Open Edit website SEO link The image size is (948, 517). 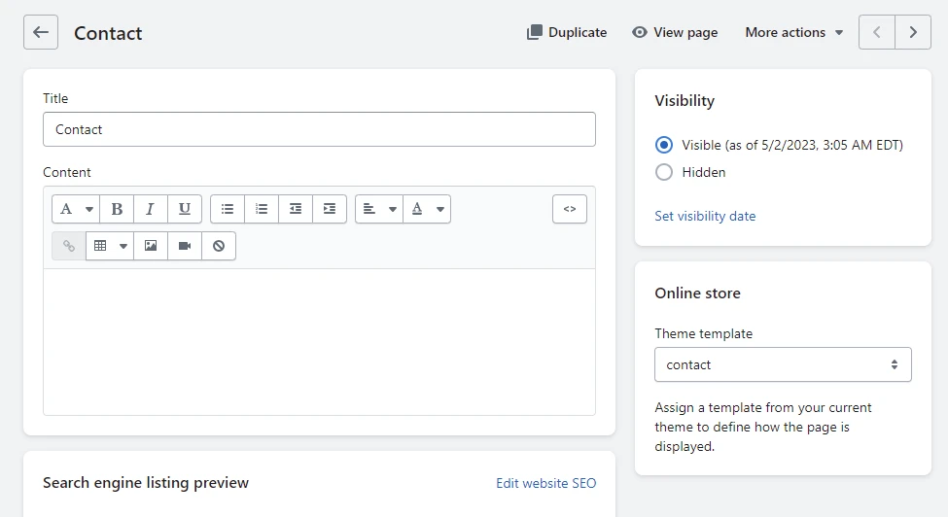click(x=545, y=483)
